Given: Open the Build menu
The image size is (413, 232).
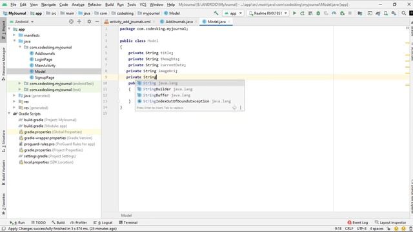Looking at the screenshot, I should tap(109, 5).
